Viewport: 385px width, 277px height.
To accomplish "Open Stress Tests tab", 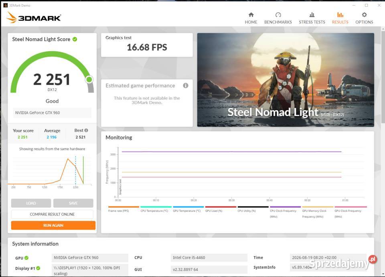I will point(312,18).
